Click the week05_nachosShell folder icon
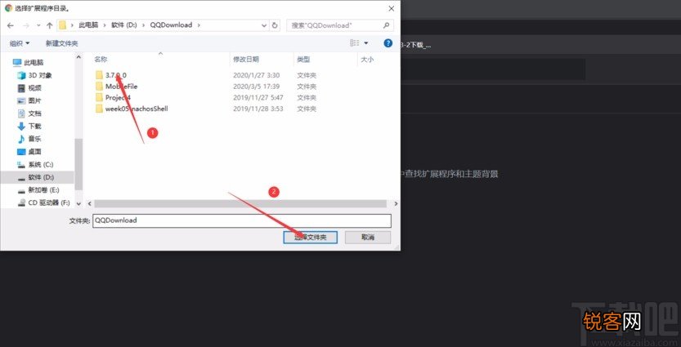This screenshot has height=347, width=681. [99, 109]
